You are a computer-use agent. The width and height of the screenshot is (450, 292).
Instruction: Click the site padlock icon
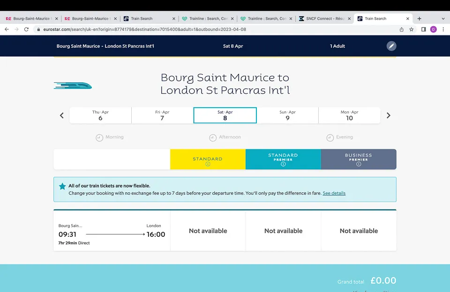[38, 29]
